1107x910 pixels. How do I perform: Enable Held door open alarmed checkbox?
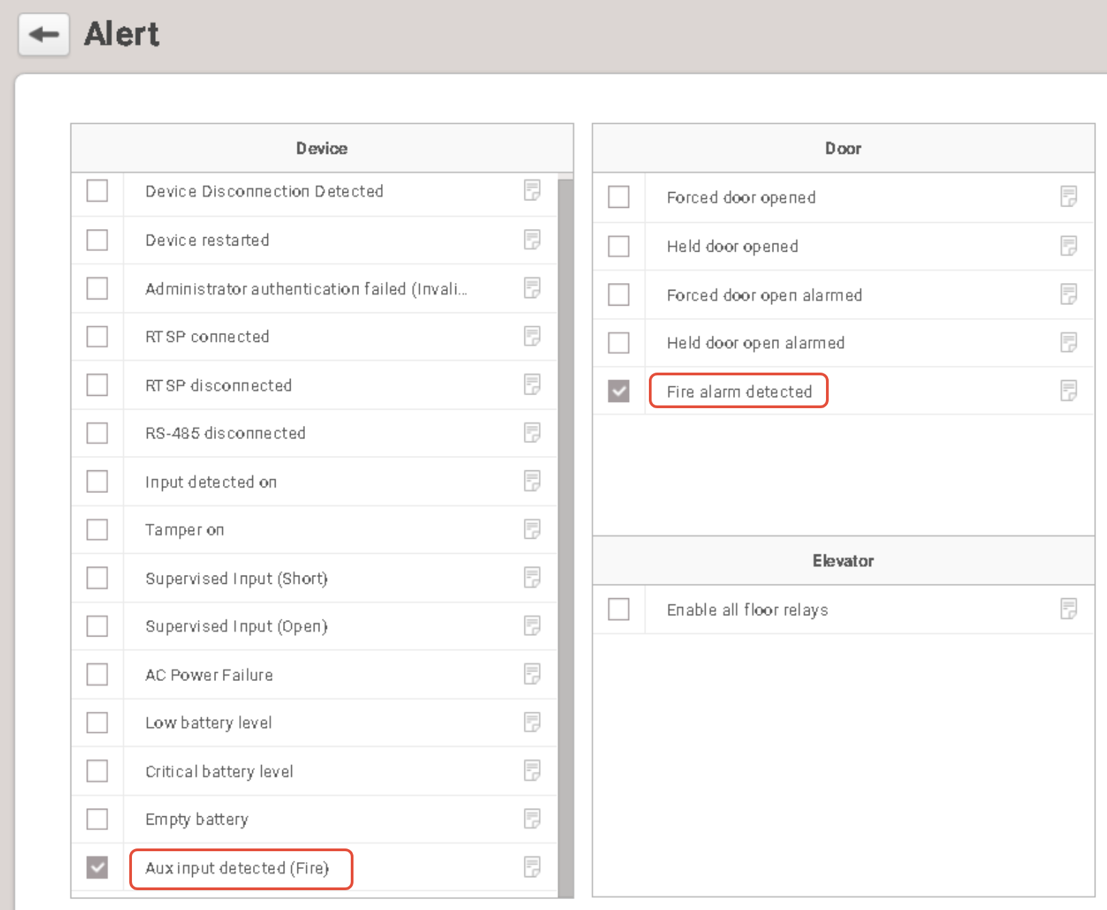(619, 343)
